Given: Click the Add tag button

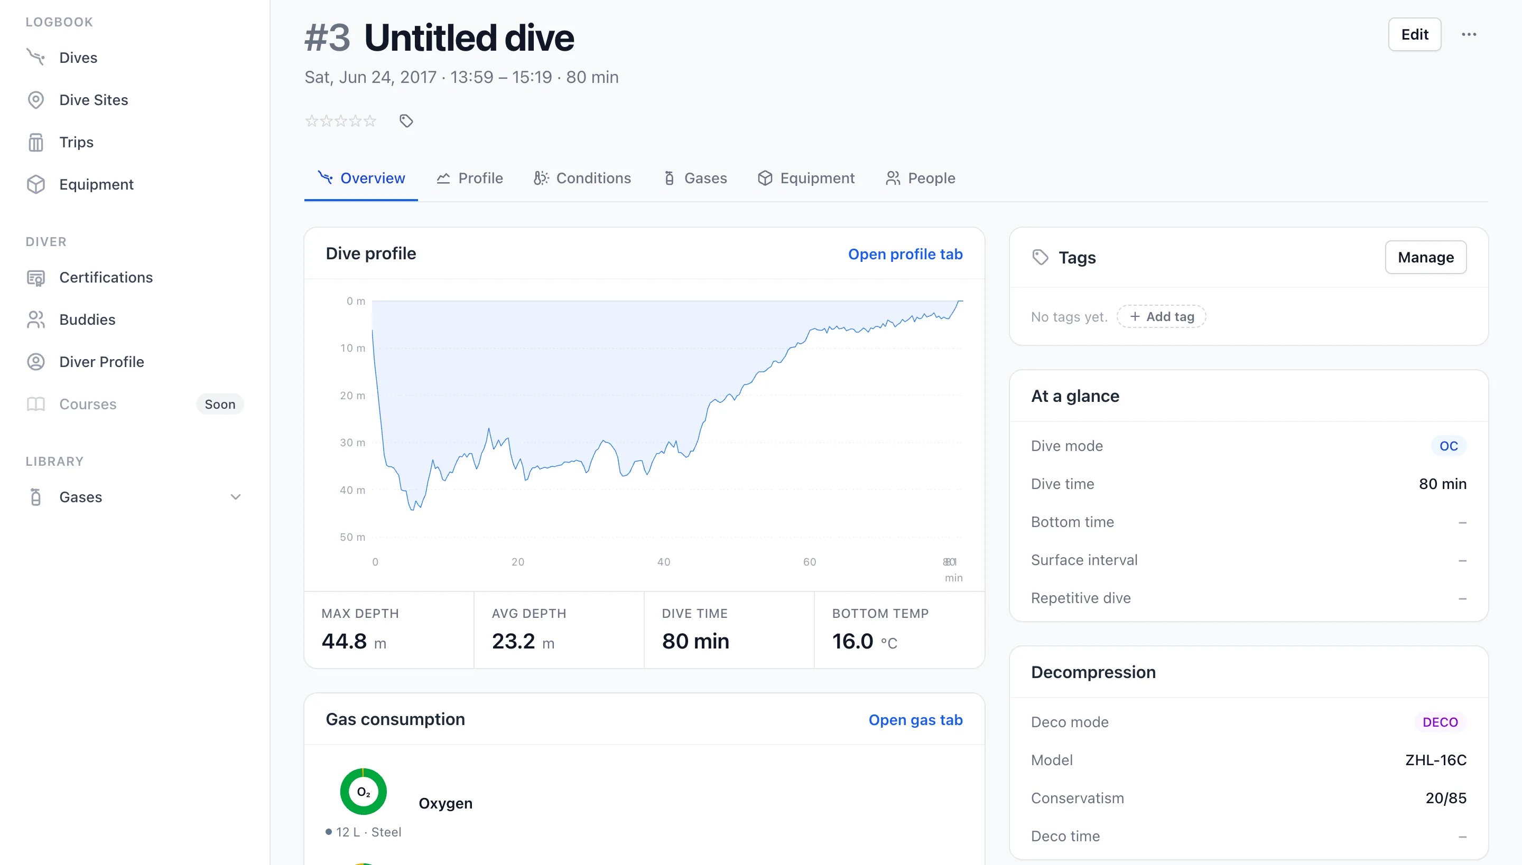Looking at the screenshot, I should tap(1162, 317).
